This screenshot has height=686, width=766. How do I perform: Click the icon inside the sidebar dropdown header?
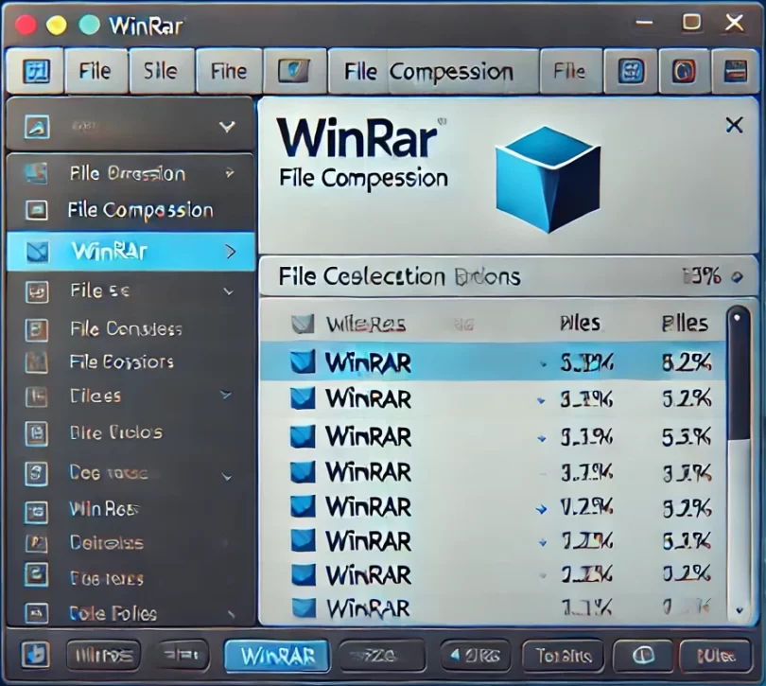click(37, 127)
